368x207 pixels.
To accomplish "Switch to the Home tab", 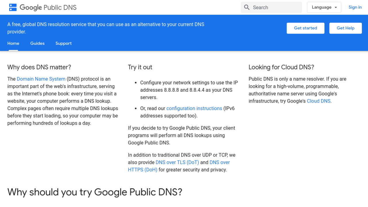I will point(13,43).
